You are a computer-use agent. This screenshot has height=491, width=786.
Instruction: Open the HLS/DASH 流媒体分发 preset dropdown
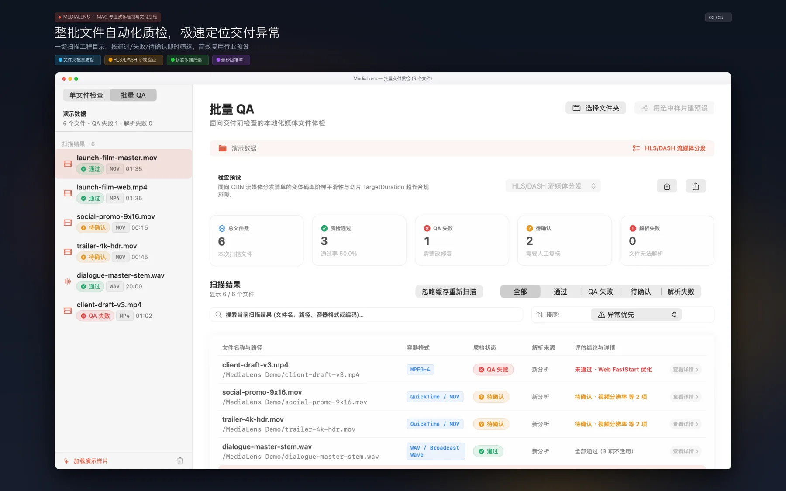pos(553,186)
